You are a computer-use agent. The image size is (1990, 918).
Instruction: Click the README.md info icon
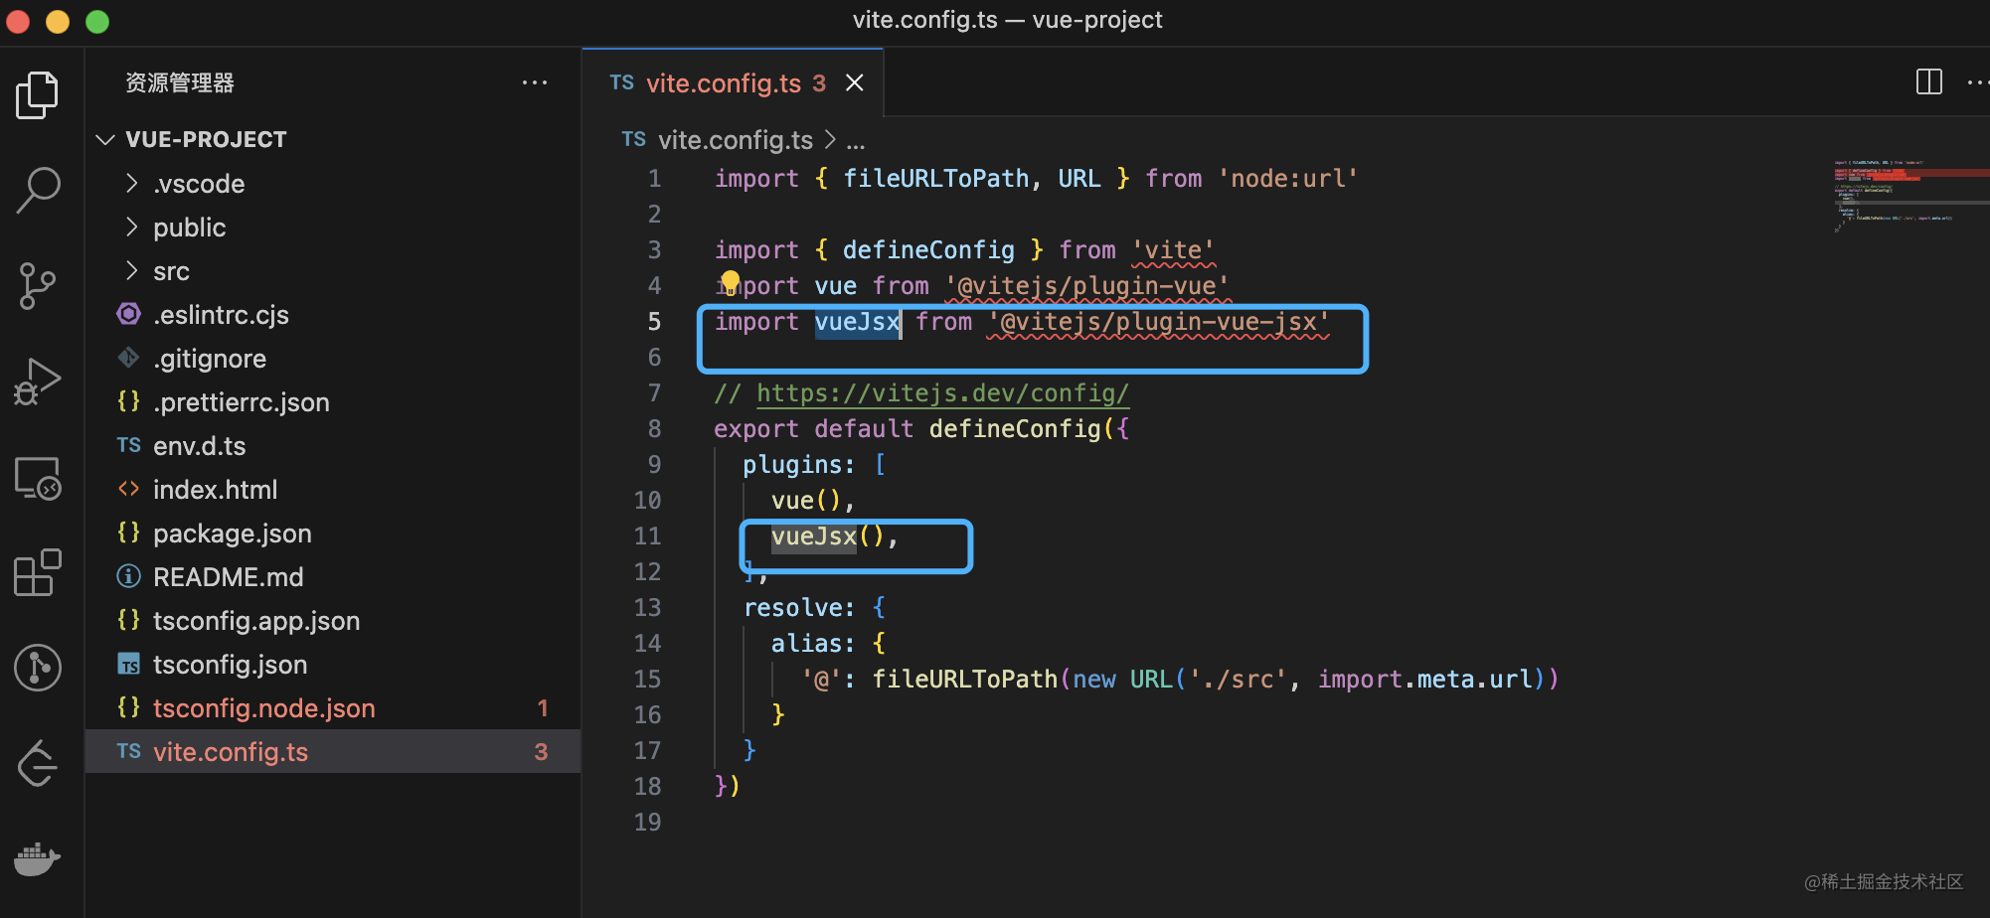pyautogui.click(x=129, y=576)
